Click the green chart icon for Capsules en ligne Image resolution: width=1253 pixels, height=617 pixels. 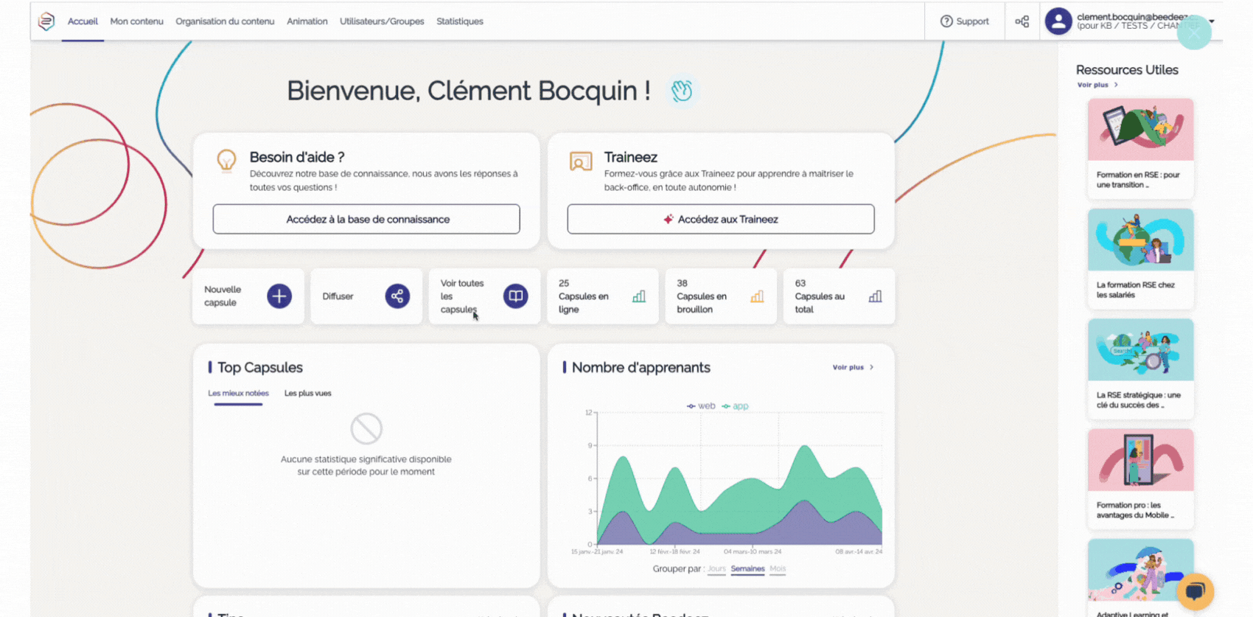click(639, 296)
